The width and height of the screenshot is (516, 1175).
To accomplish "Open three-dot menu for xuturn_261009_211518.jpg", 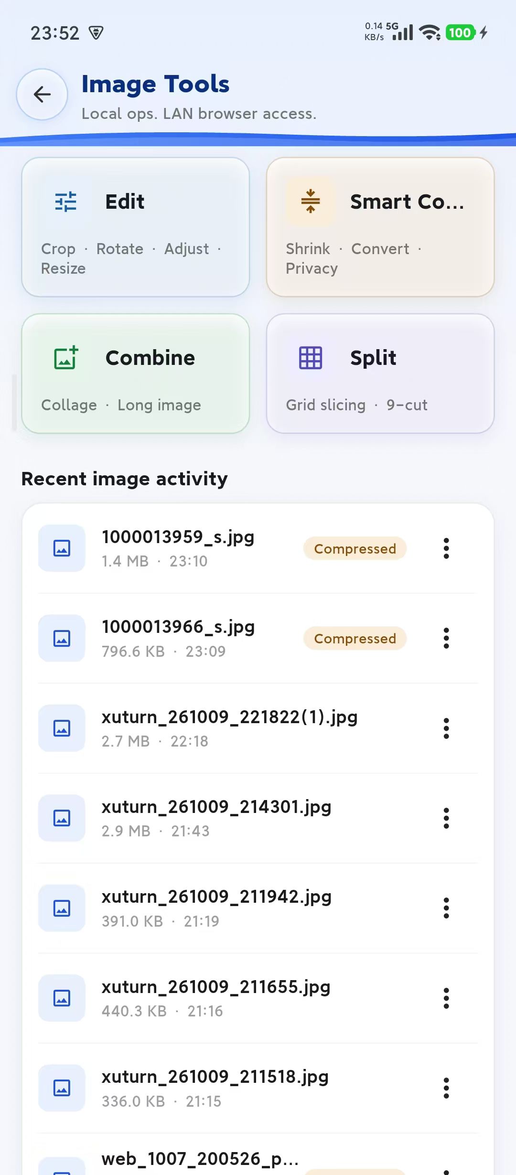I will (446, 1088).
